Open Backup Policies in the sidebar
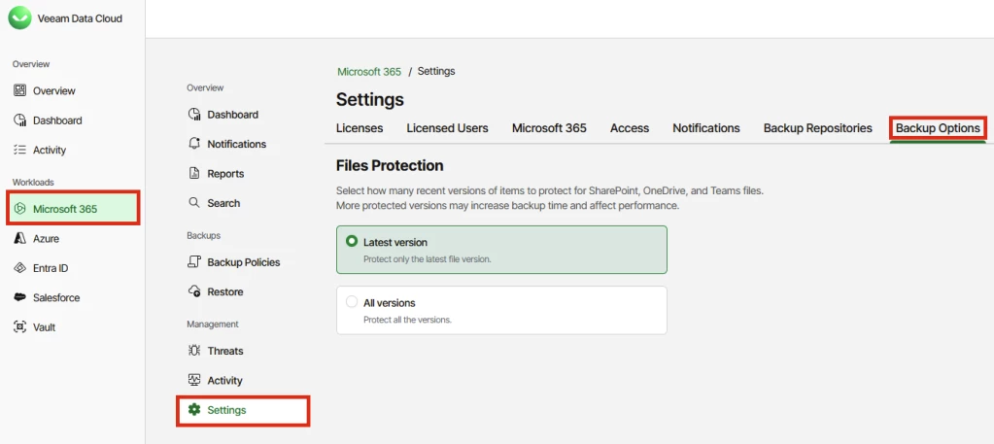 point(243,262)
